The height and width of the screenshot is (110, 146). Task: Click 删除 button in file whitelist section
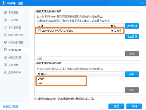click(132, 54)
